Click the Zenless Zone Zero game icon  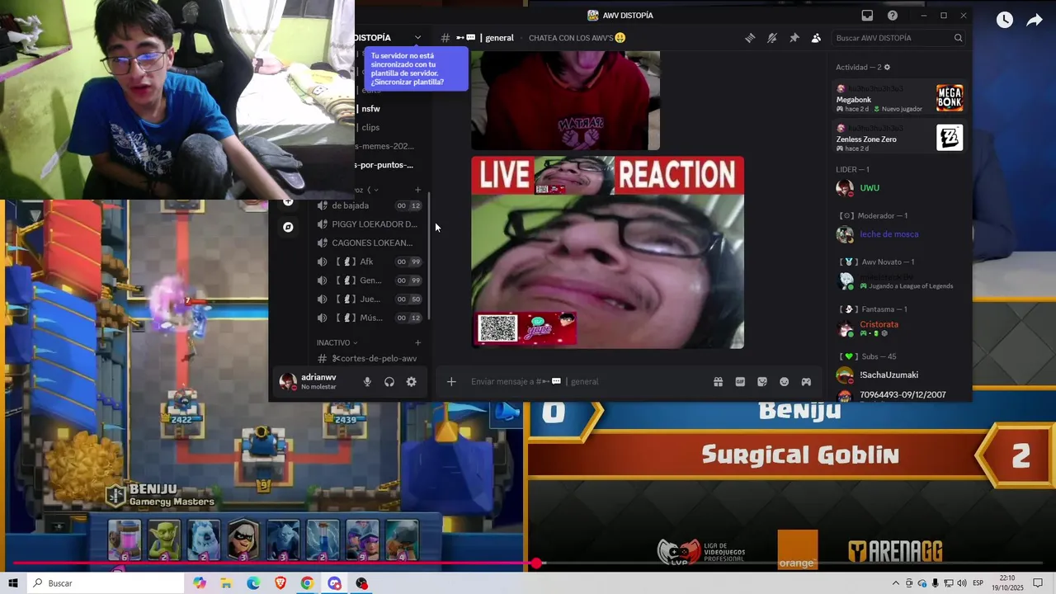click(x=950, y=138)
